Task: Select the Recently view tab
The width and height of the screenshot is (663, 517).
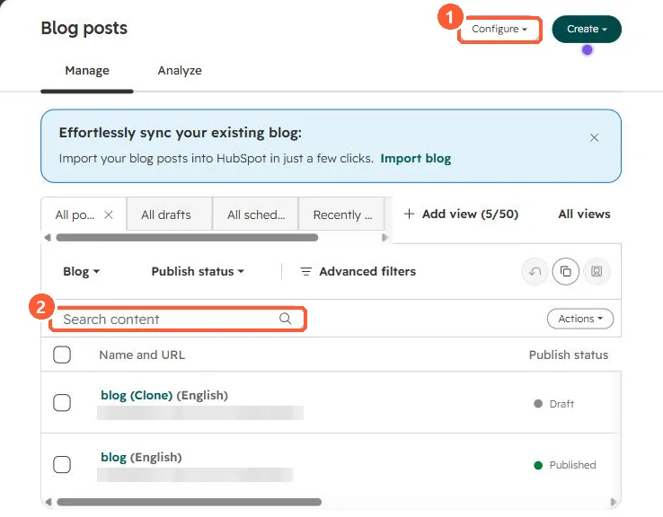Action: pyautogui.click(x=341, y=215)
